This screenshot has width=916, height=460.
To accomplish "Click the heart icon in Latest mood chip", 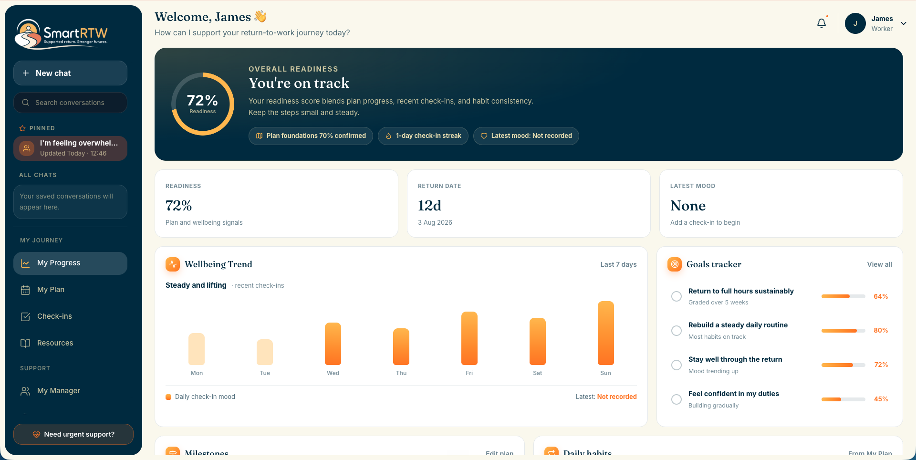I will pos(484,136).
